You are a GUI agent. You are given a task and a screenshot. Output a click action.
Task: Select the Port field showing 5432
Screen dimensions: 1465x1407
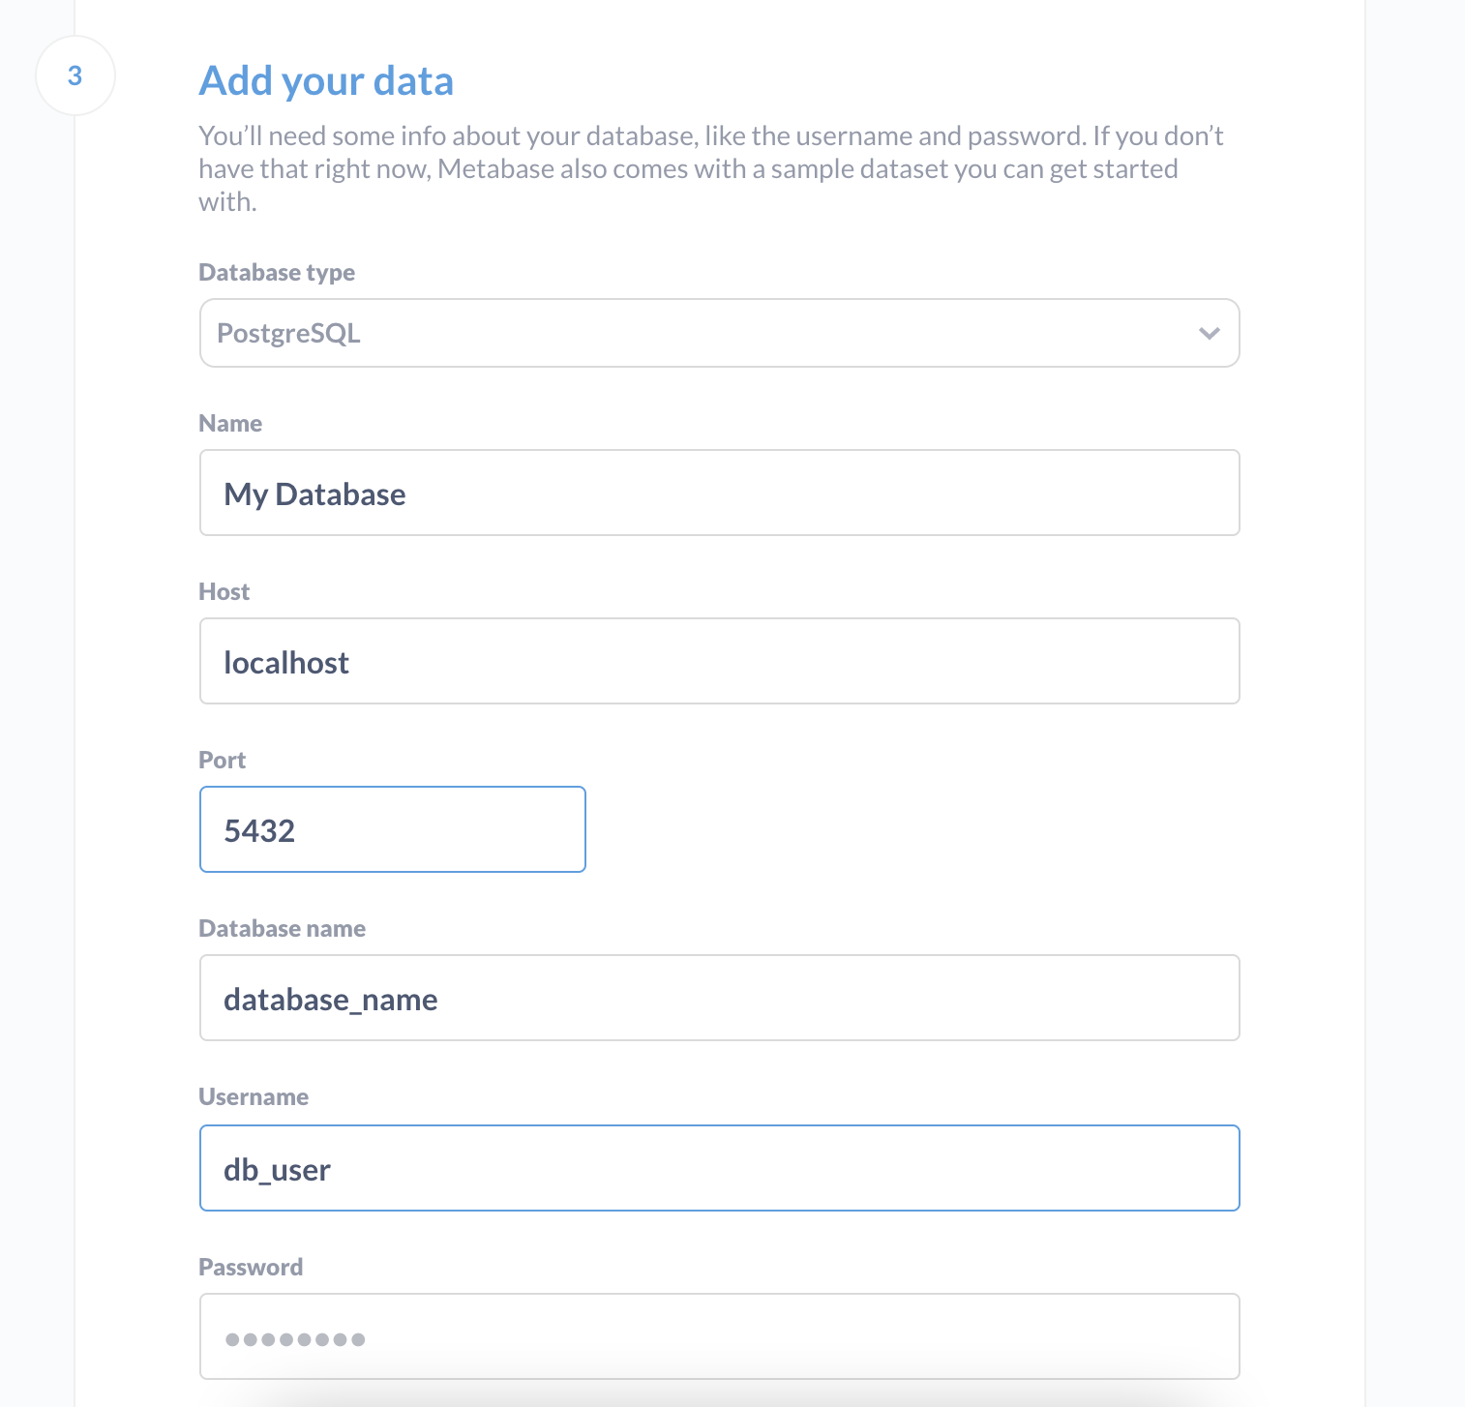click(392, 829)
